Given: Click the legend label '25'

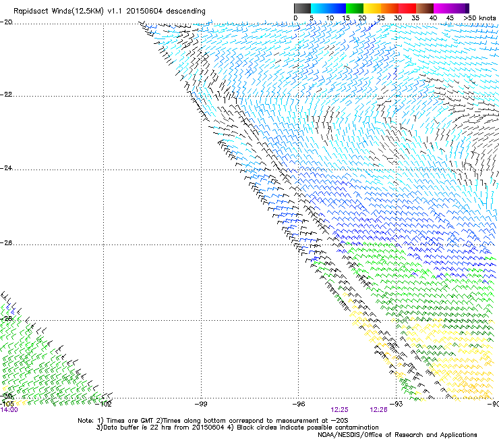Looking at the screenshot, I should pyautogui.click(x=381, y=18).
